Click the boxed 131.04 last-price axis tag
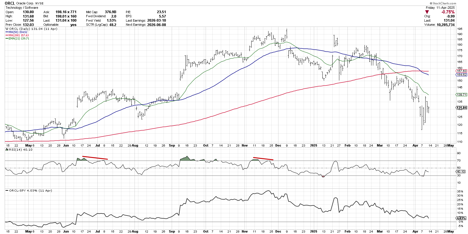 click(462, 108)
